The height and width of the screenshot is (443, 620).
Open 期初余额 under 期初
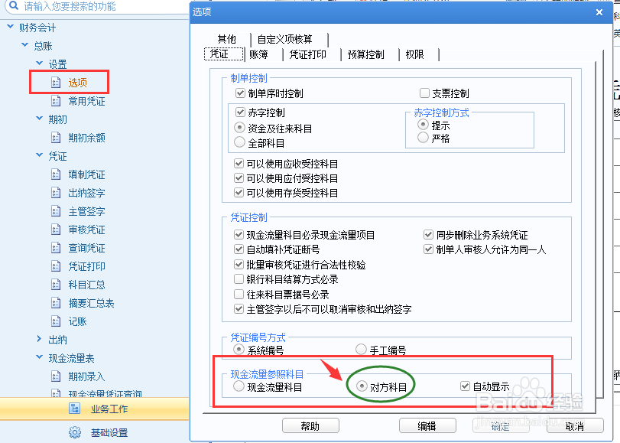pos(86,137)
